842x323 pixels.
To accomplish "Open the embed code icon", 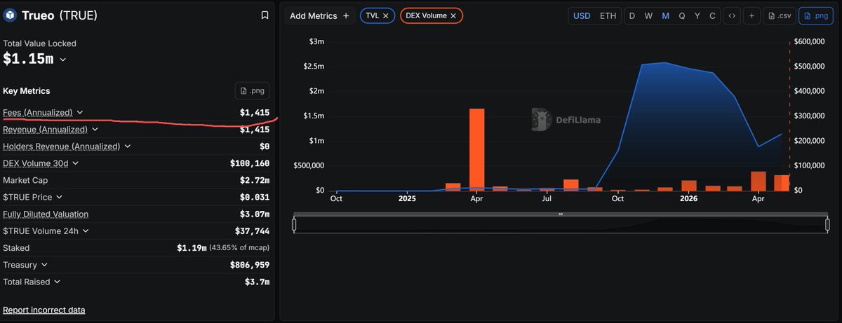I will [x=731, y=15].
